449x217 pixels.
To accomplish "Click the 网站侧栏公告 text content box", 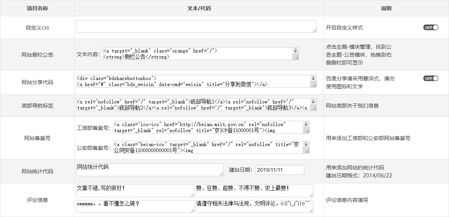I will click(198, 54).
